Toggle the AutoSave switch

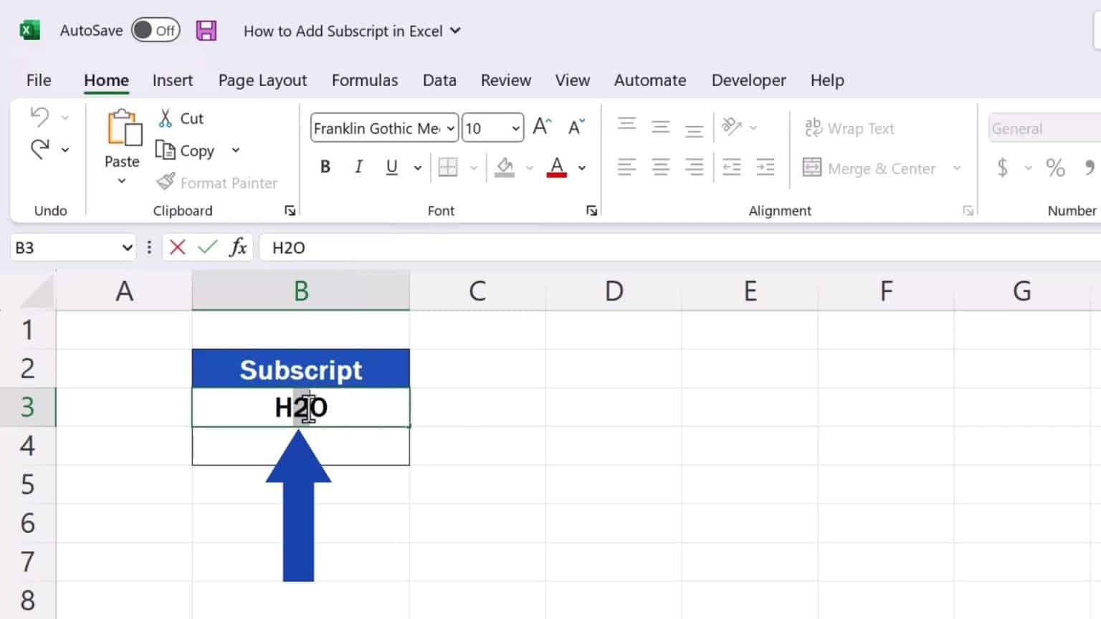[x=155, y=31]
